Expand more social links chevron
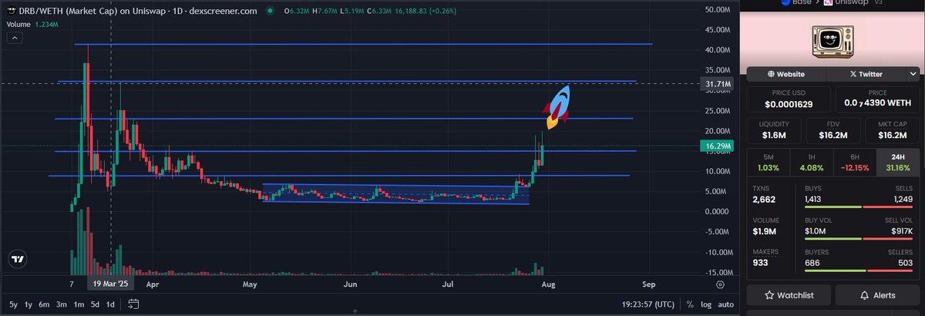925x316 pixels. pyautogui.click(x=913, y=74)
